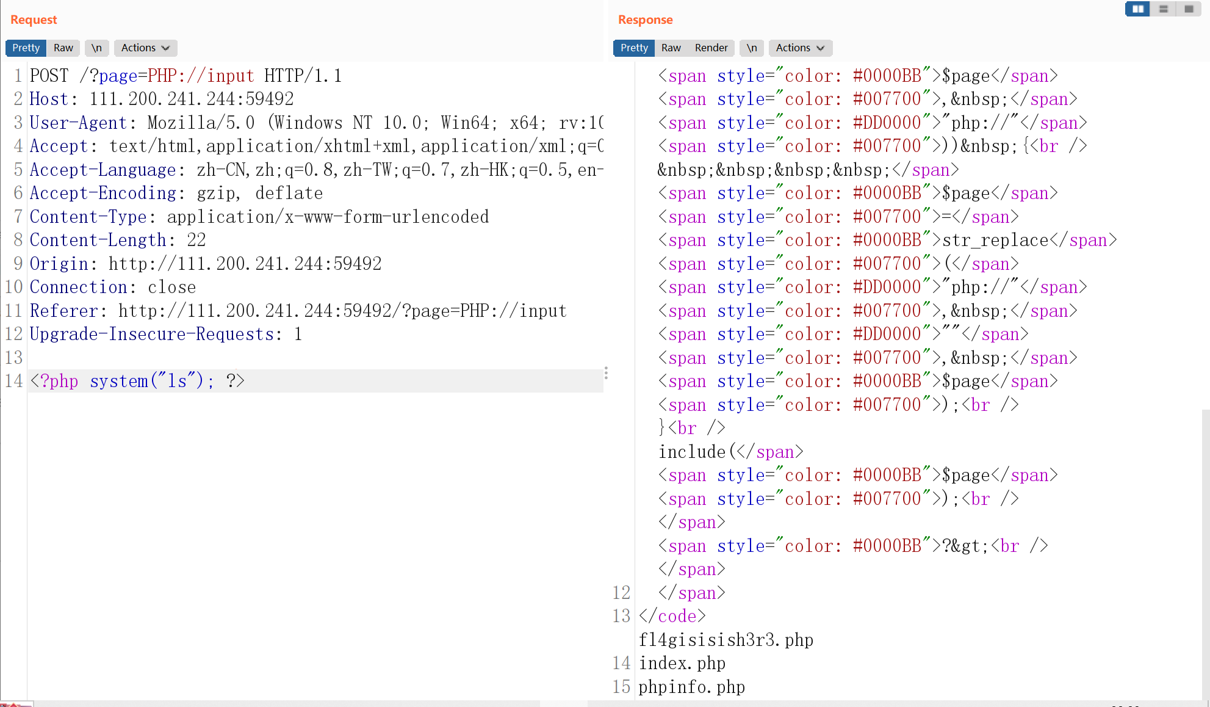1210x707 pixels.
Task: Click the Host header line
Action: tap(162, 99)
